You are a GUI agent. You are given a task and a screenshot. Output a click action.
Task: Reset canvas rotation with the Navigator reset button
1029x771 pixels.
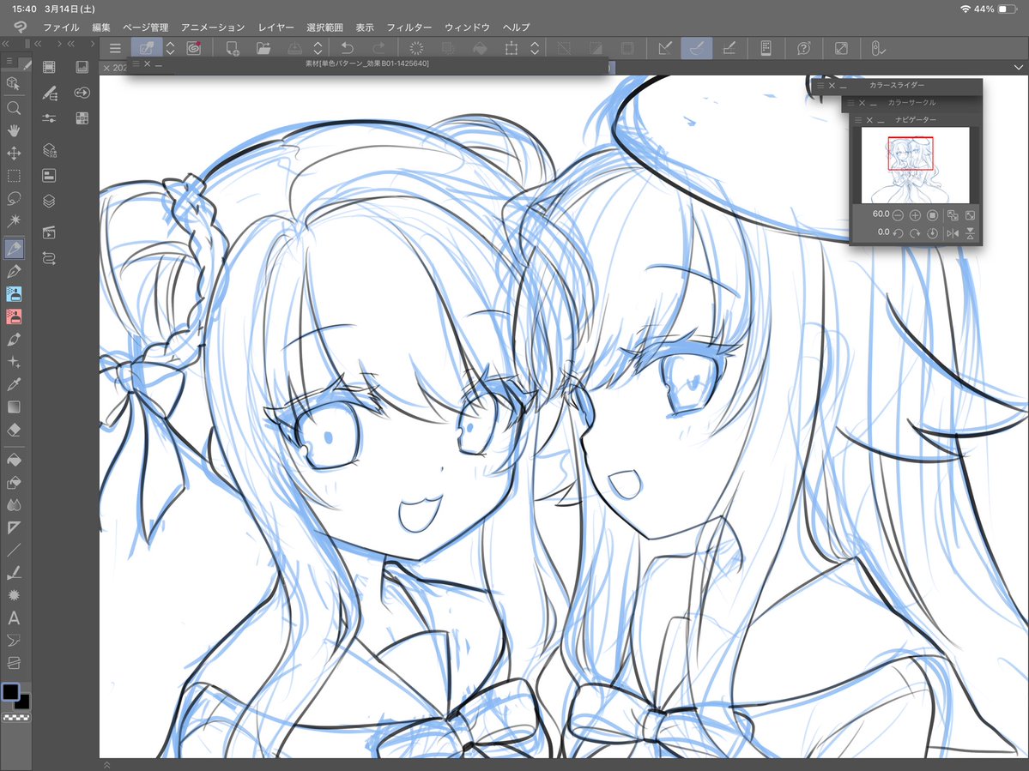pyautogui.click(x=933, y=232)
